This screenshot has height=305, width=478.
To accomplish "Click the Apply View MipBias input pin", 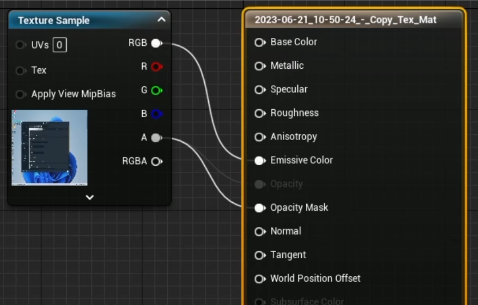I will (21, 94).
